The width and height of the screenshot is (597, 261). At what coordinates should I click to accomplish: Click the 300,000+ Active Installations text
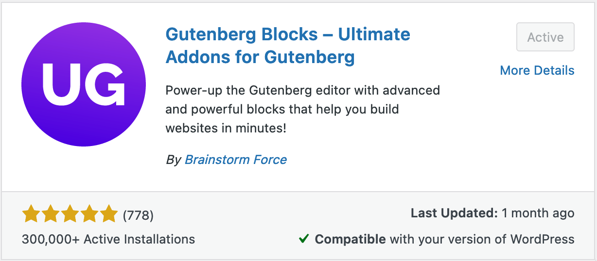[108, 239]
